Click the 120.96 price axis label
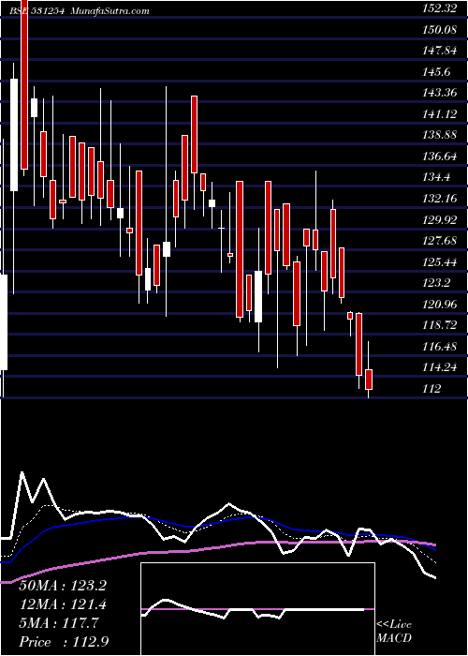Viewport: 468px width, 656px height. 440,305
